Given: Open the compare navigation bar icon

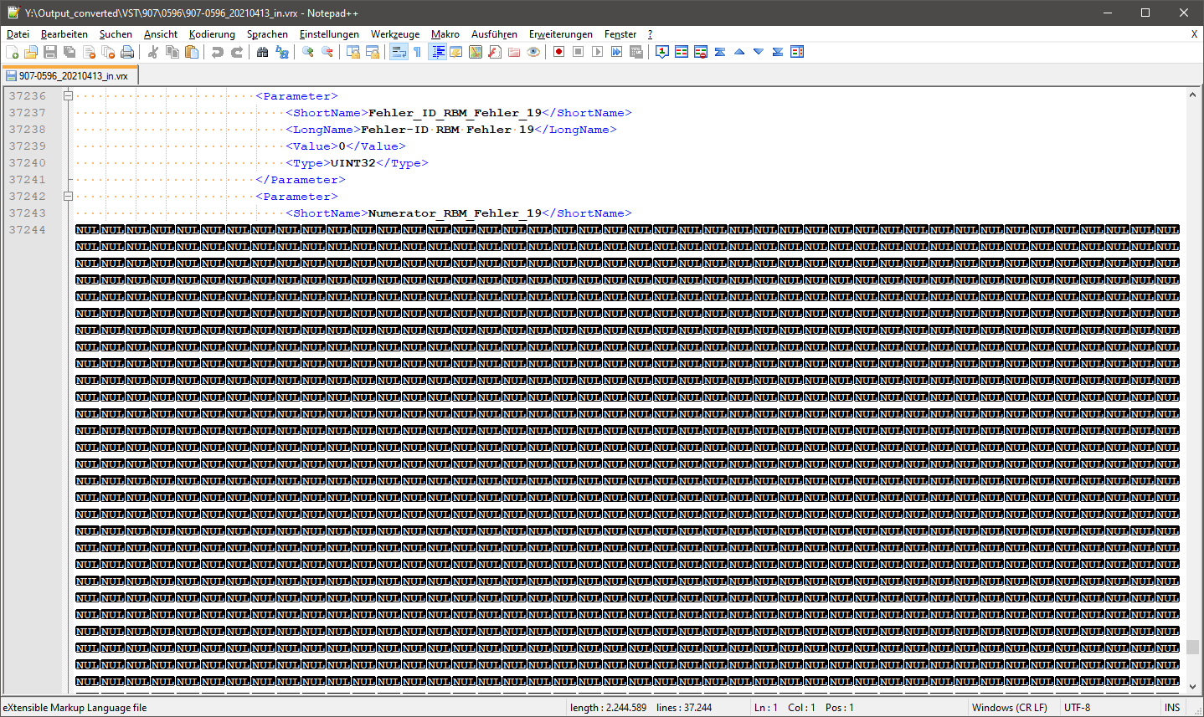Looking at the screenshot, I should pyautogui.click(x=797, y=52).
